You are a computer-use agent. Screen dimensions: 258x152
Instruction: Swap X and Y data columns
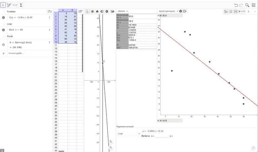(242, 11)
